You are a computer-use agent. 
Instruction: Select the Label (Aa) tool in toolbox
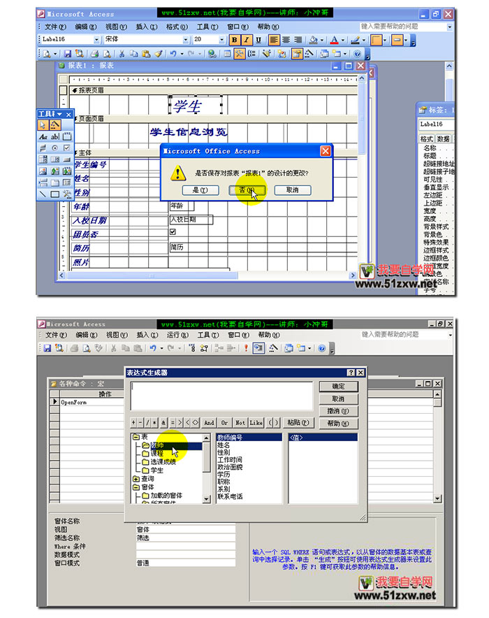[x=43, y=137]
